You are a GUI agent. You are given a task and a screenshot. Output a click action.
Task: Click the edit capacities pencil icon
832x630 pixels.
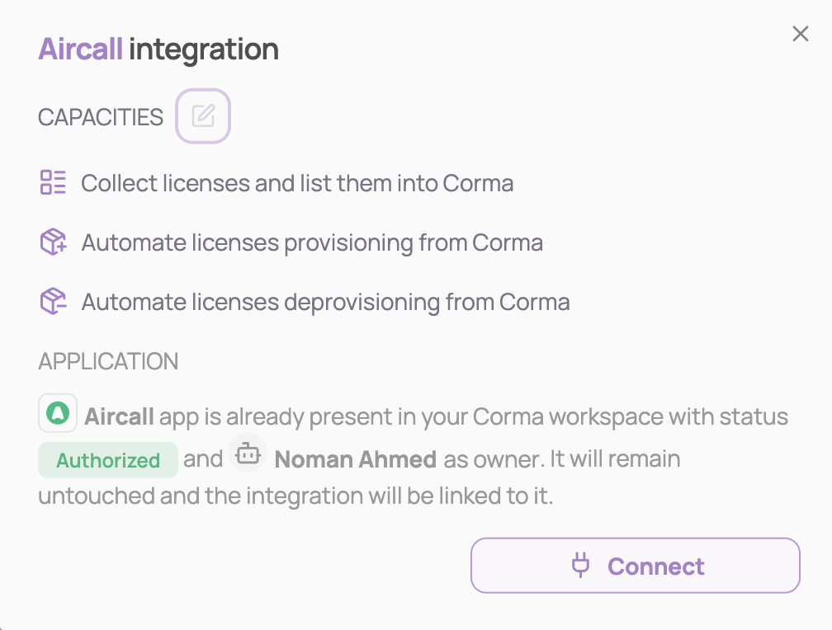(203, 116)
